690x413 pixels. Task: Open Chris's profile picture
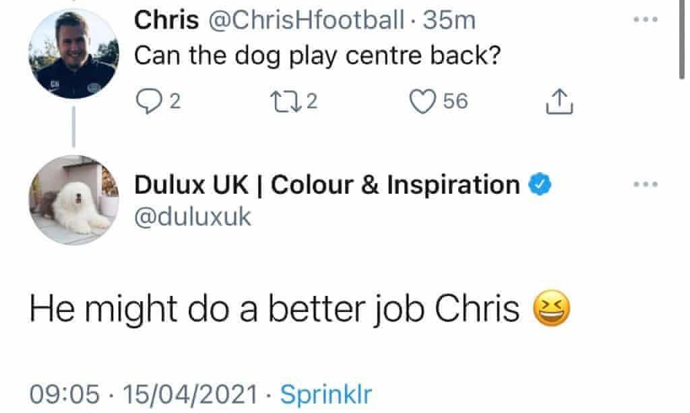(73, 54)
